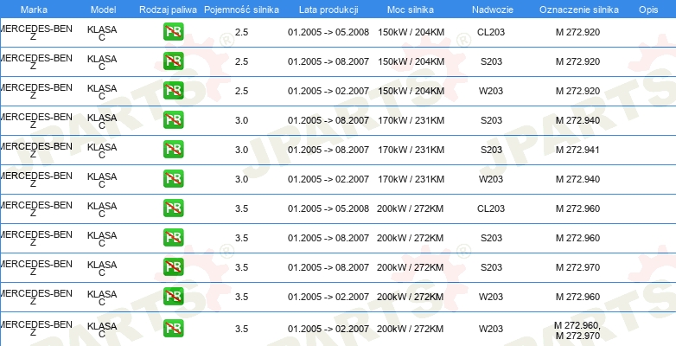Click W203 body in the 3.0 litre row

[x=491, y=179]
